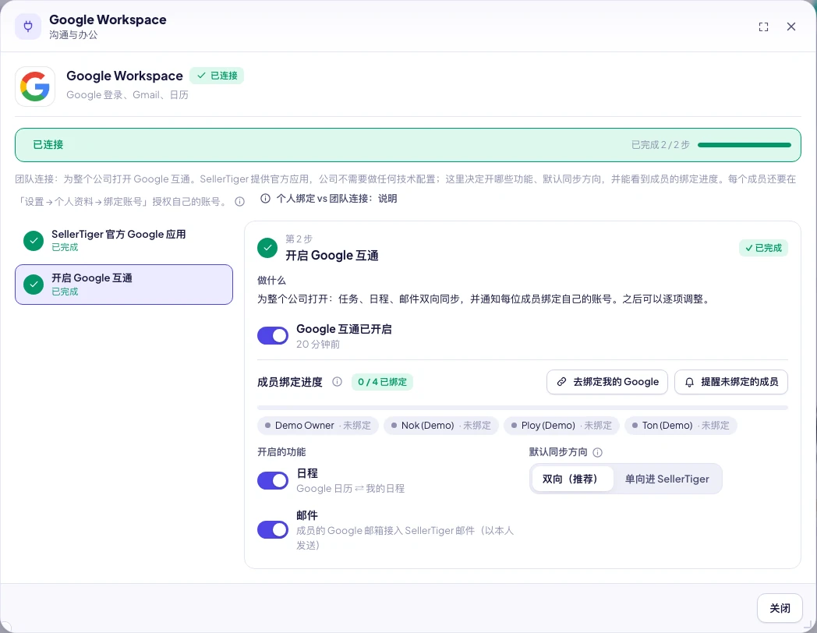Click the Ploy (Demo) 未绑定 chip

point(561,426)
